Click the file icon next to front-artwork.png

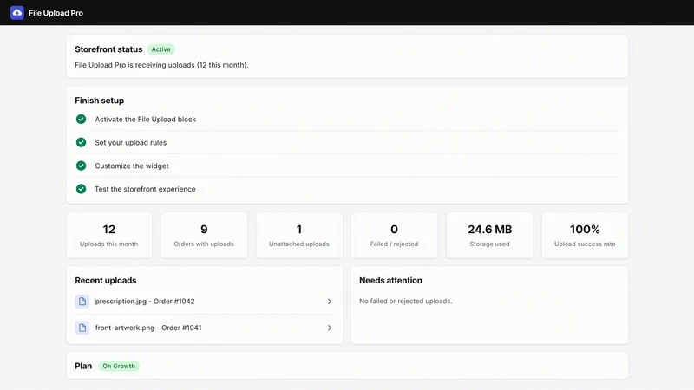[82, 328]
